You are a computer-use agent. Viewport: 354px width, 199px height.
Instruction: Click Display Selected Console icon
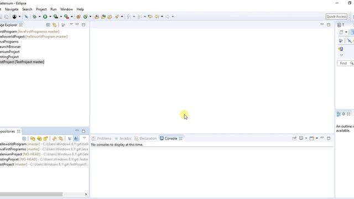point(301,138)
